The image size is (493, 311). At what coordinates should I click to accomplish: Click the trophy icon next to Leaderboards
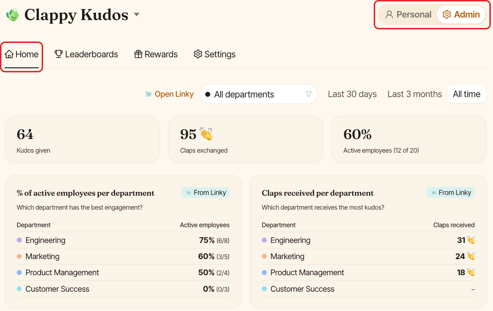pyautogui.click(x=59, y=54)
